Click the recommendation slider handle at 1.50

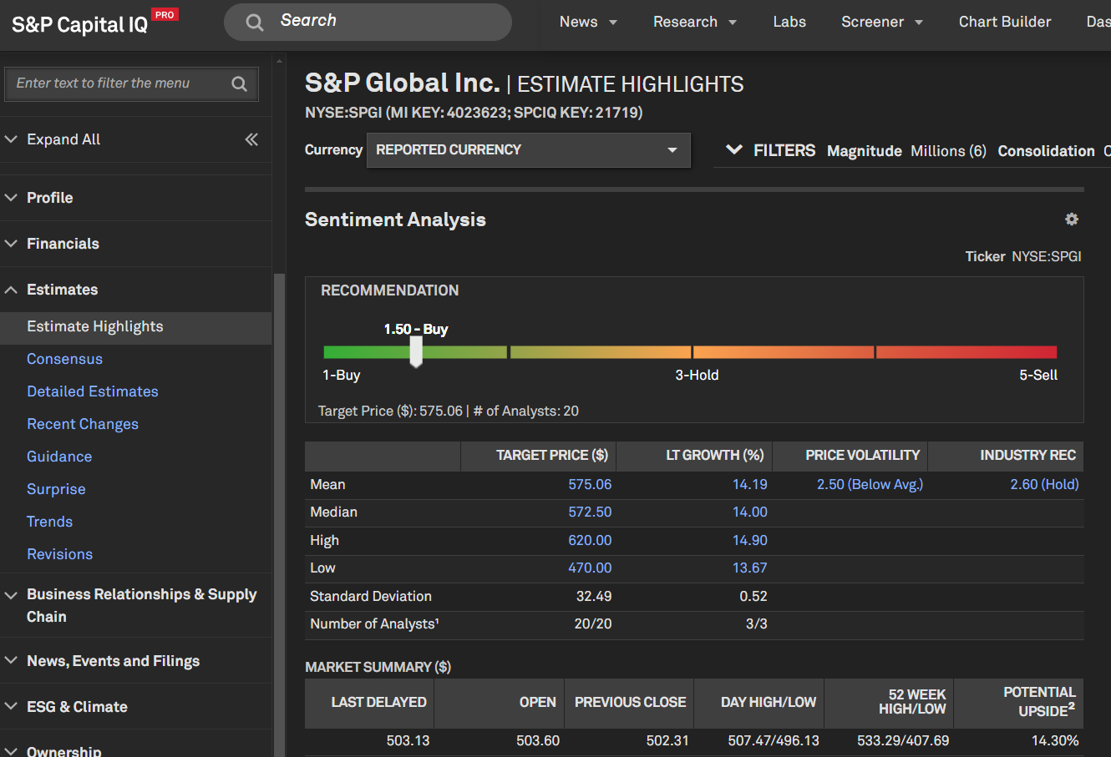[x=416, y=351]
